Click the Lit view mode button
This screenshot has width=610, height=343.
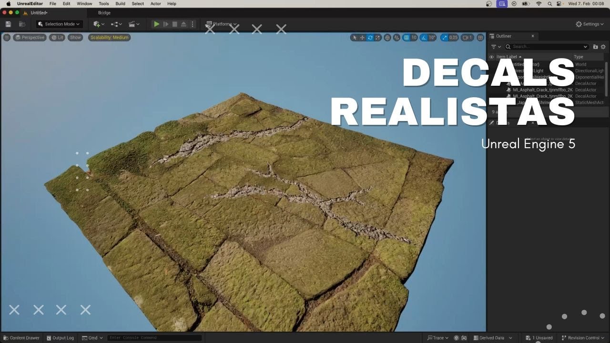point(57,37)
